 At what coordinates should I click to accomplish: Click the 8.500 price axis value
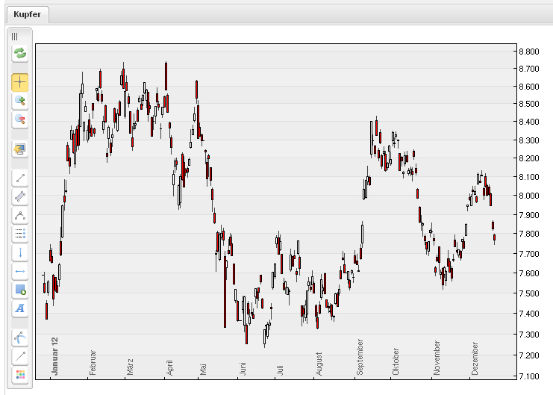528,104
